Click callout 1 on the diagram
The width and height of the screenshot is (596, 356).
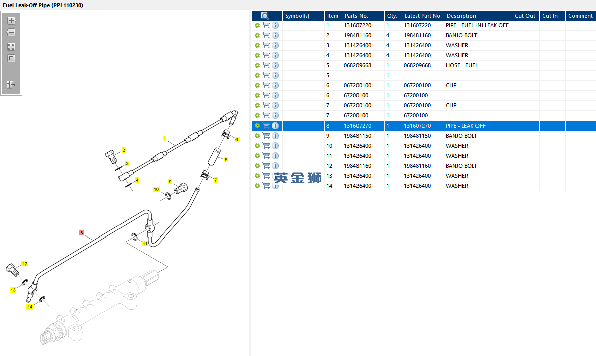[165, 139]
